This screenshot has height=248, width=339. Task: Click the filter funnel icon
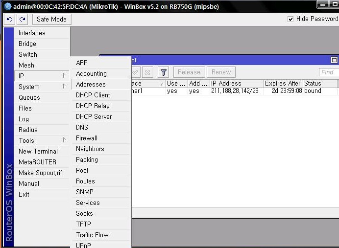164,72
